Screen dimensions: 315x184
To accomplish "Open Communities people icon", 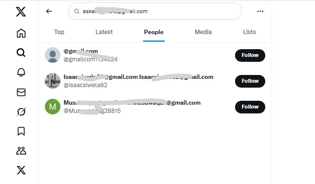I will (x=21, y=151).
